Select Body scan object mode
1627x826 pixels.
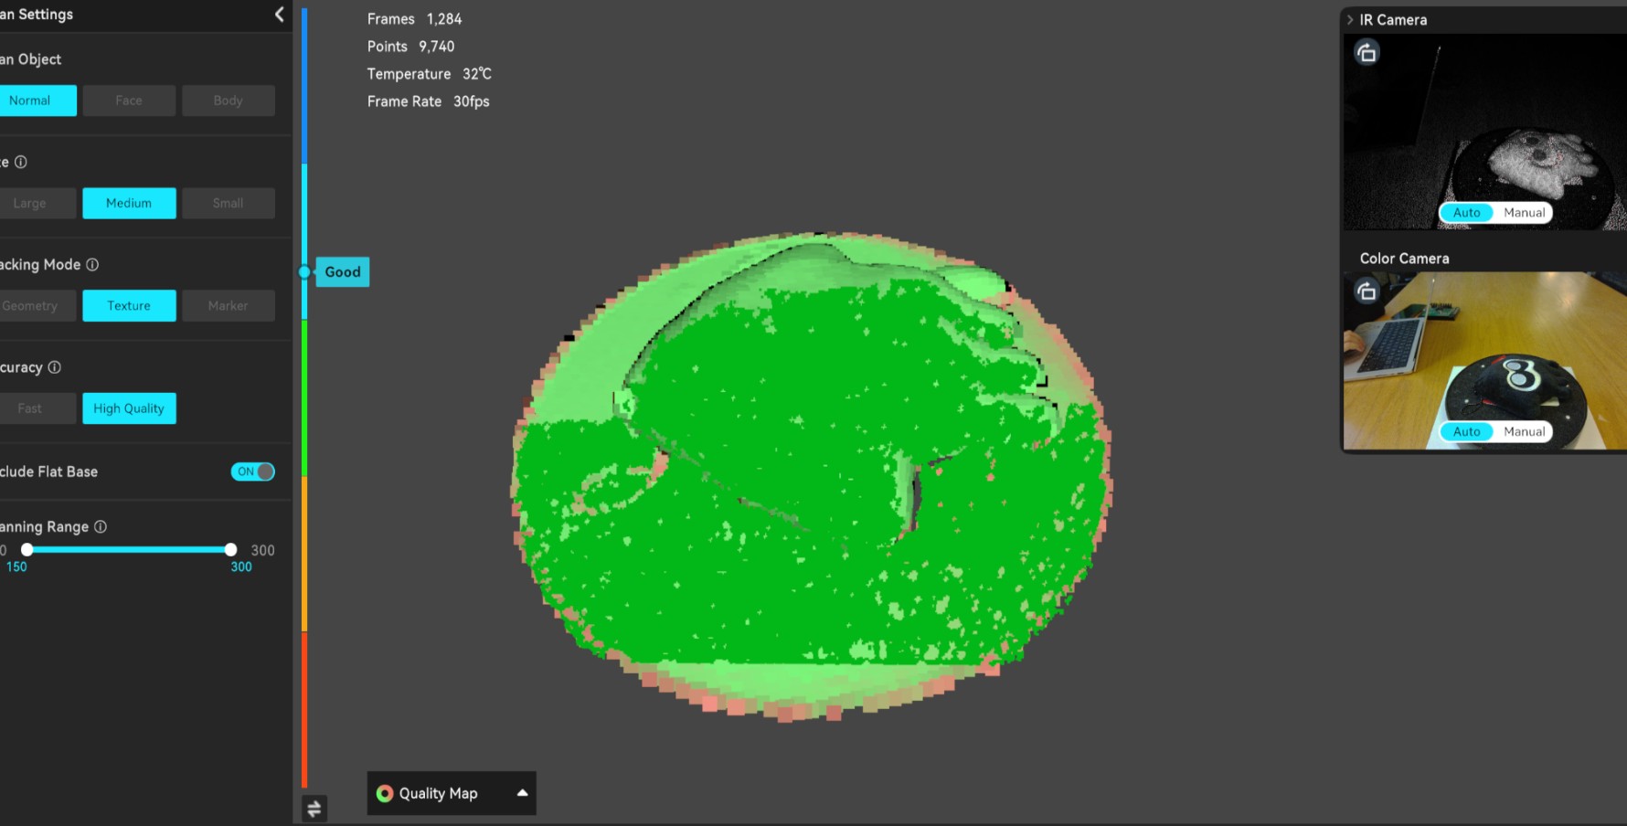pos(229,101)
